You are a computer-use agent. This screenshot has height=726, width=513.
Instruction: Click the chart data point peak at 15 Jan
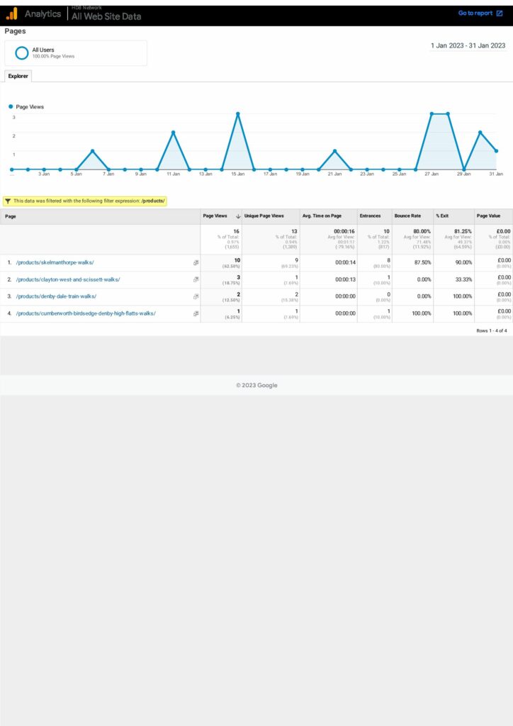coord(238,113)
